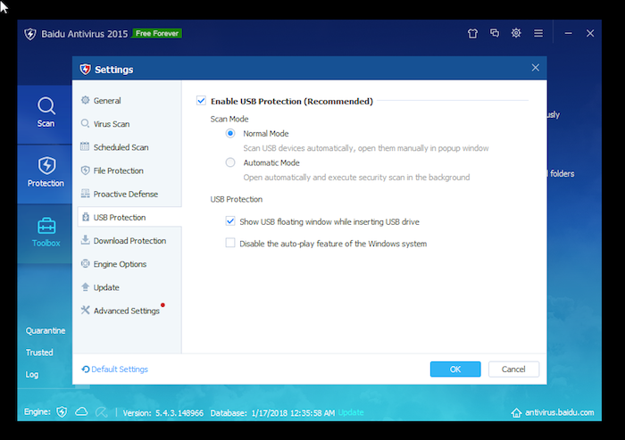Viewport: 625px width, 440px height.
Task: Click the Baidu Antivirus shield logo
Action: coord(29,34)
